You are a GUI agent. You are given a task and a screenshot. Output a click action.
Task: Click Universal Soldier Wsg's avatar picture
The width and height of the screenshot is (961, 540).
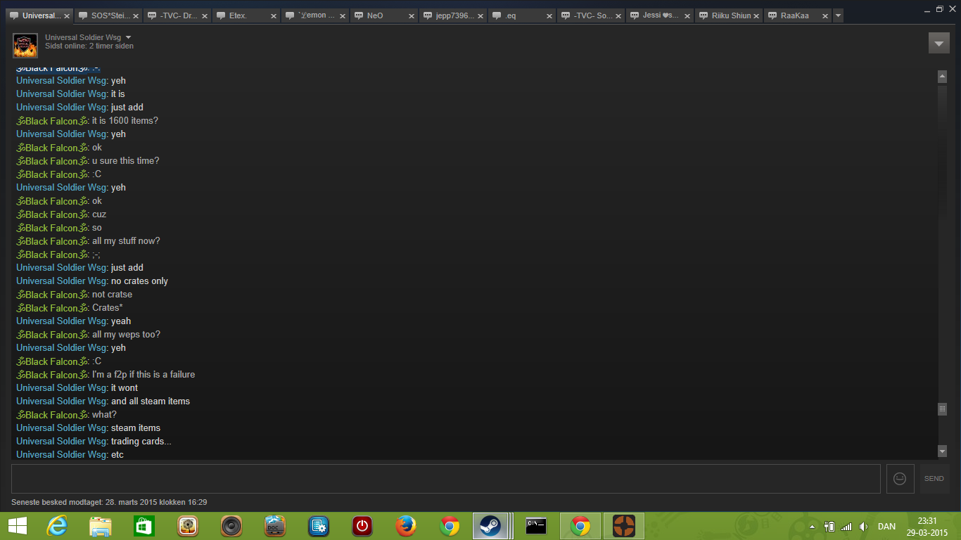pos(25,46)
